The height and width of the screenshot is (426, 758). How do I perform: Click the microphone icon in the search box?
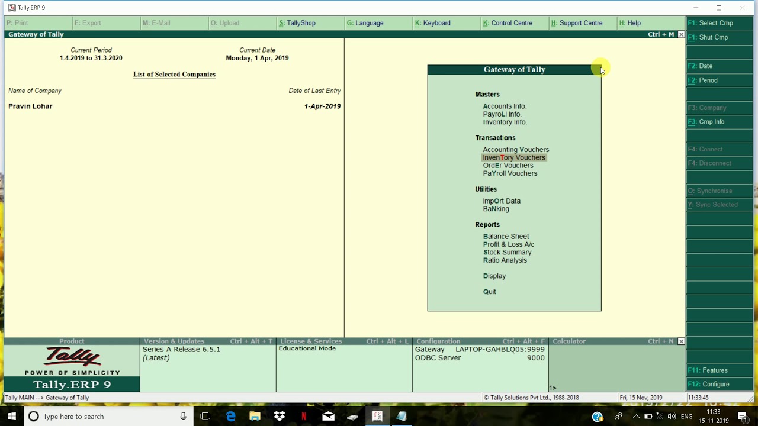pyautogui.click(x=184, y=417)
